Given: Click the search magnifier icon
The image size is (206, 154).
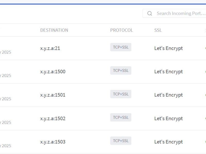Looking at the screenshot, I should (150, 13).
